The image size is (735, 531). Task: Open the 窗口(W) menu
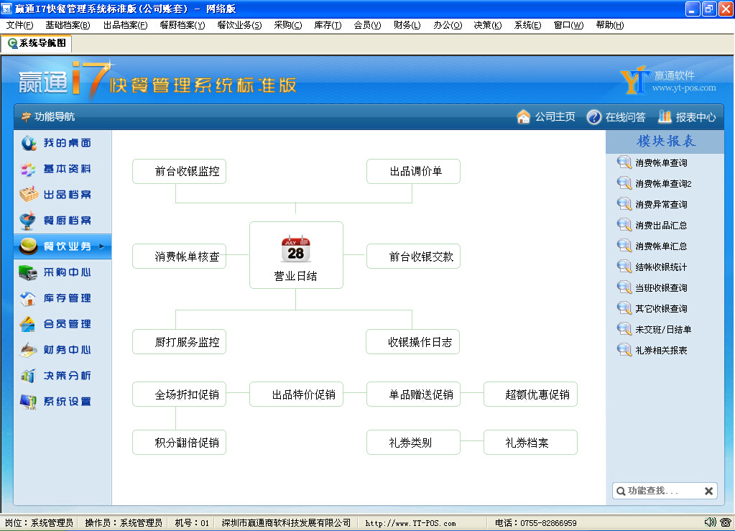(x=568, y=25)
